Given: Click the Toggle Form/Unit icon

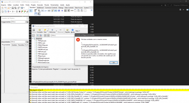Looking at the screenshot, I should point(19,8).
